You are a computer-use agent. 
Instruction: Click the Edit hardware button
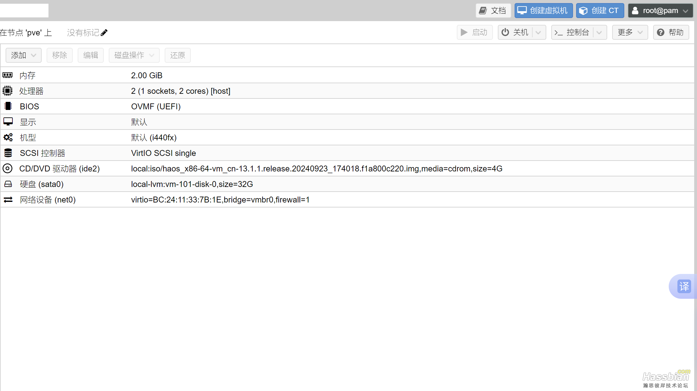coord(91,55)
